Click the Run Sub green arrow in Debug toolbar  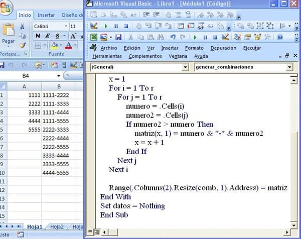pos(106,26)
